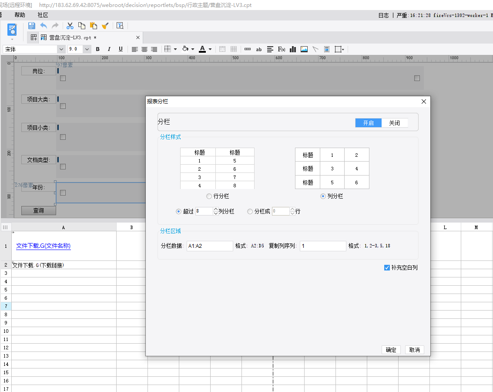The width and height of the screenshot is (493, 392).
Task: Click the 查询 query button
Action: pos(39,210)
